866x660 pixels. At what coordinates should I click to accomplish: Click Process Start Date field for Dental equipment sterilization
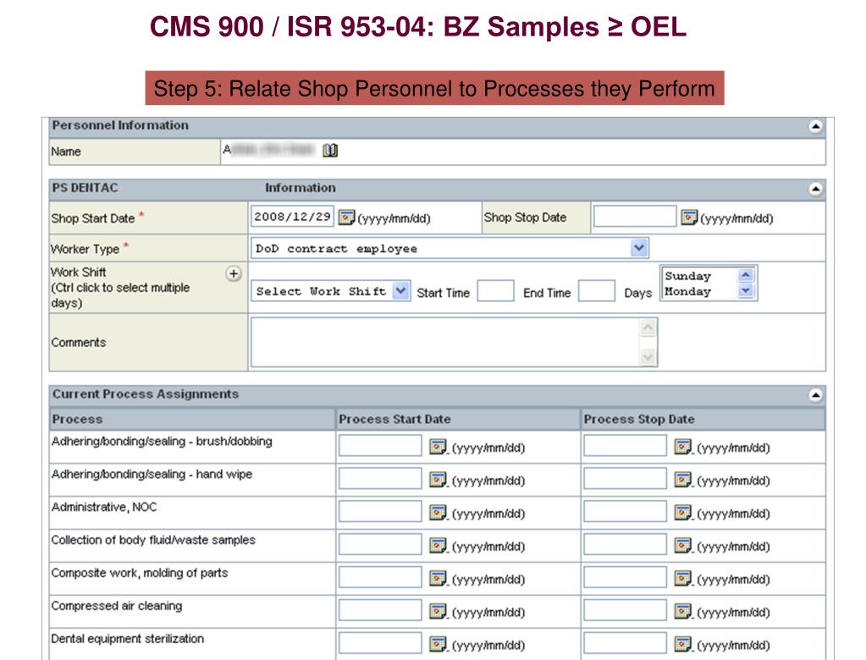click(x=380, y=643)
